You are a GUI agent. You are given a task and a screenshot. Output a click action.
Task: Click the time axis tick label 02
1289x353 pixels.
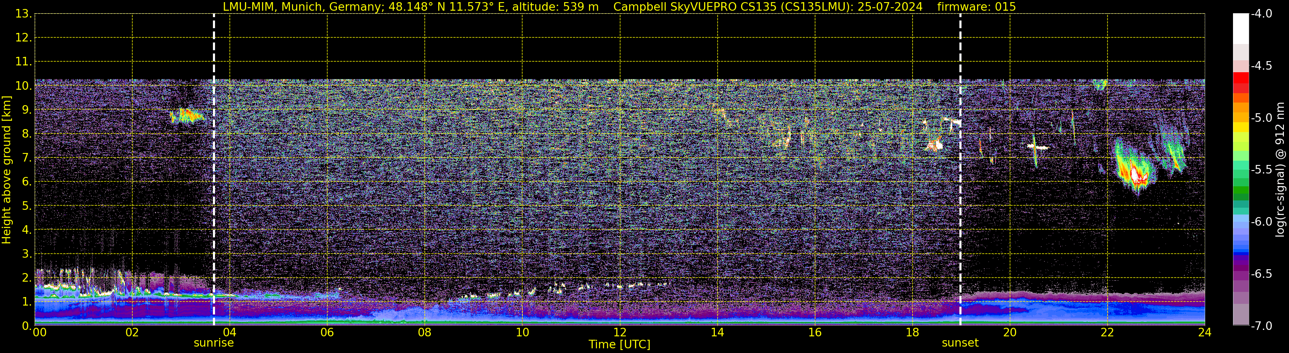(x=132, y=332)
